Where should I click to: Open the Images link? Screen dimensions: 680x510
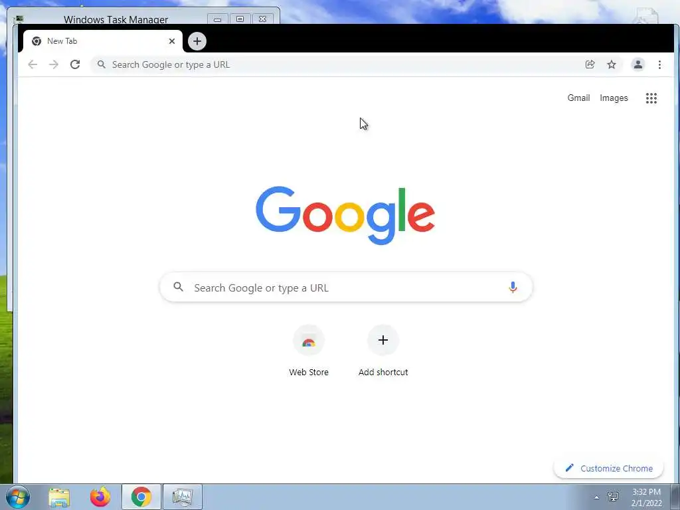614,98
